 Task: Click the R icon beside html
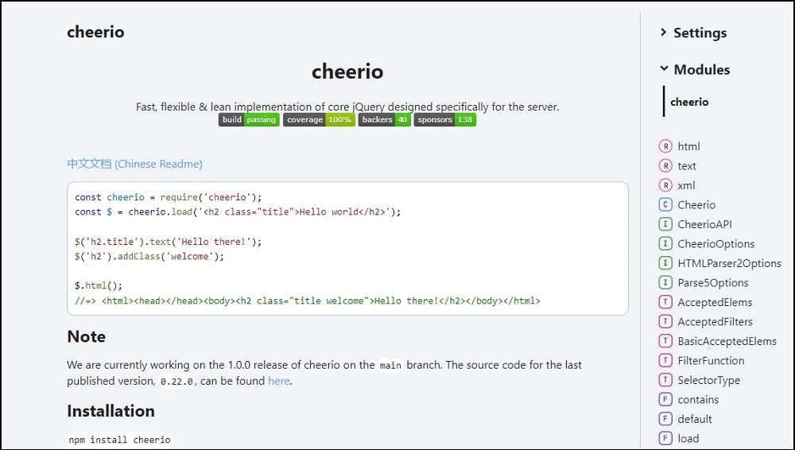pos(665,146)
